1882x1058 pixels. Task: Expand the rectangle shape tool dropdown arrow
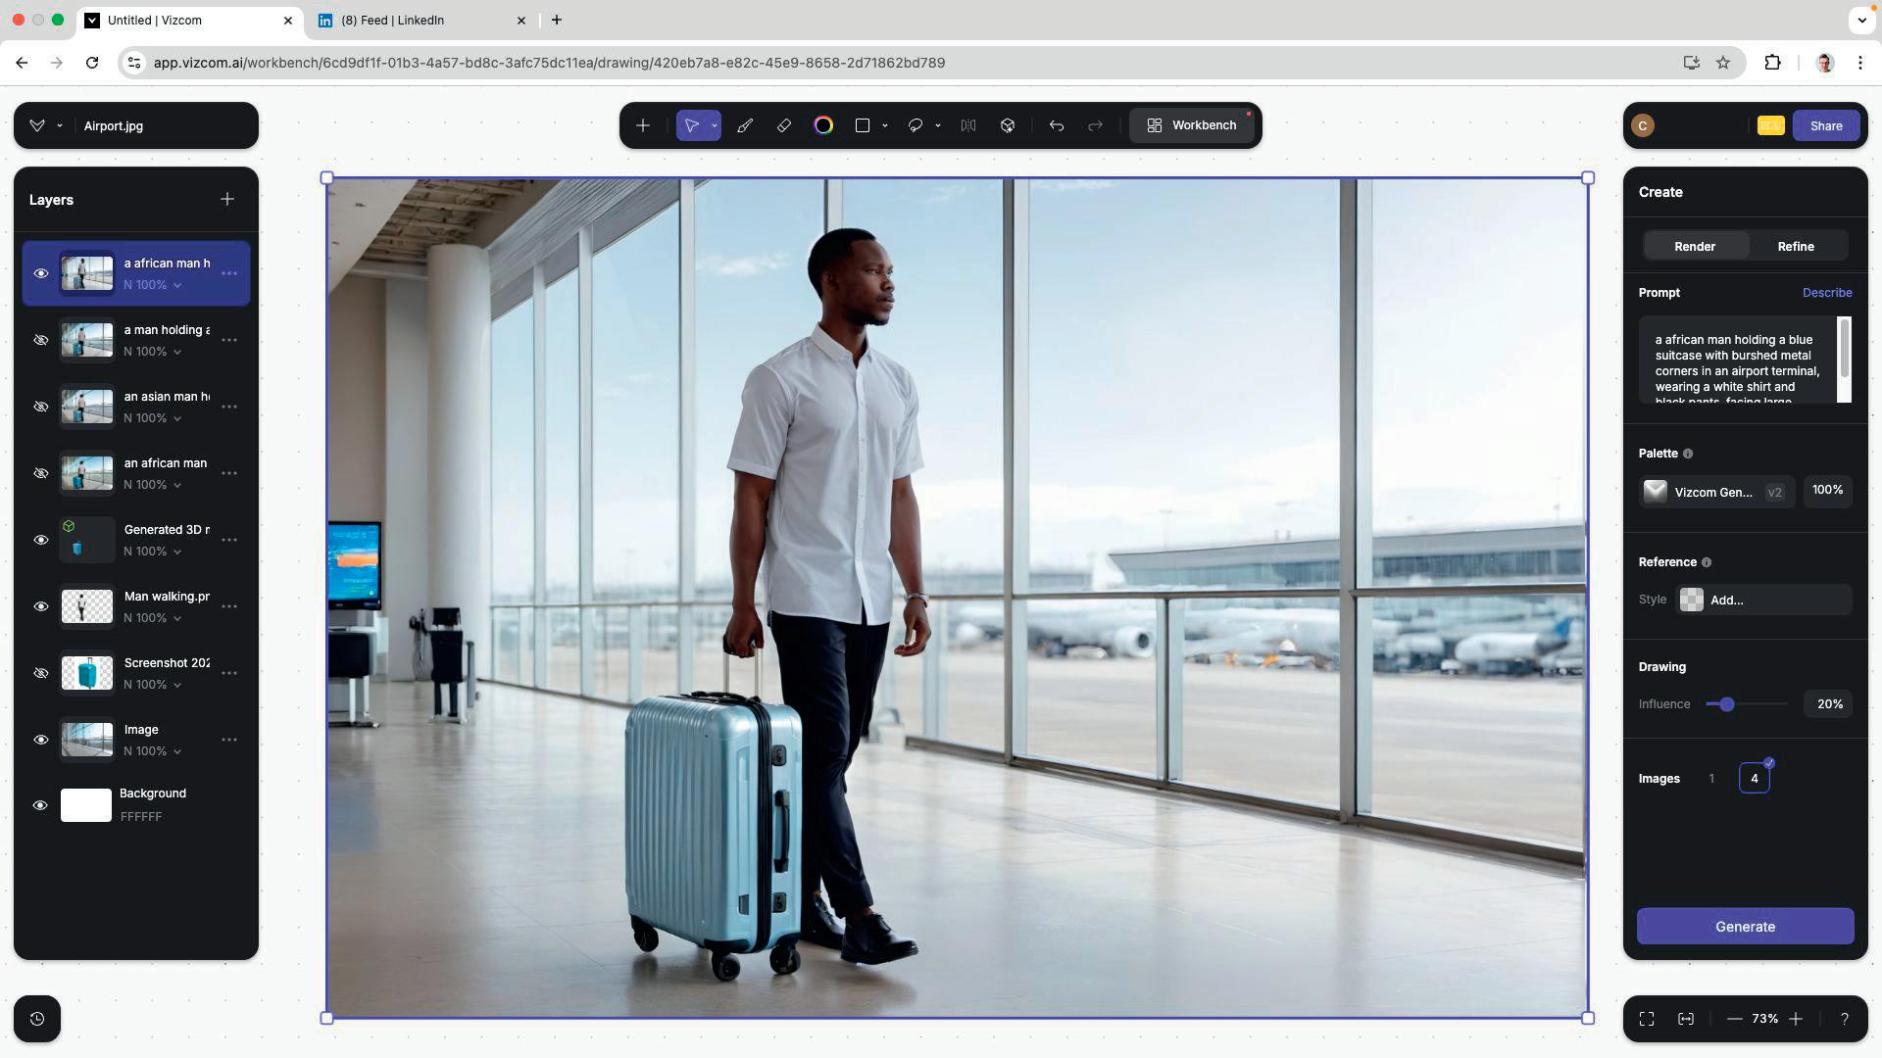coord(885,125)
